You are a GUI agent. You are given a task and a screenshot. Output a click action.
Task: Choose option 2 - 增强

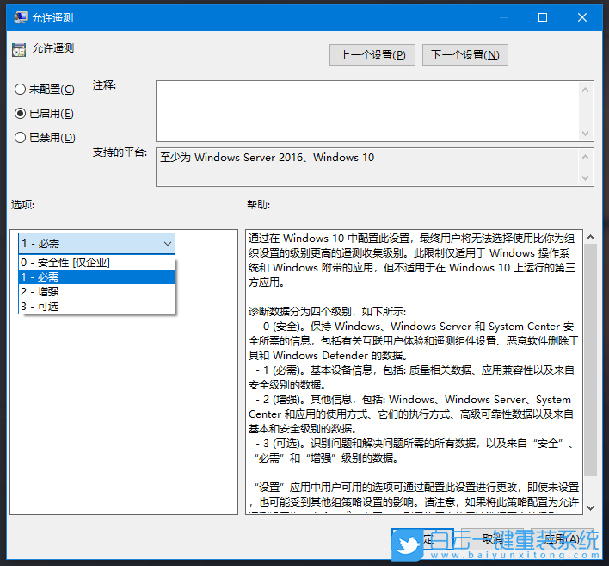pyautogui.click(x=96, y=292)
